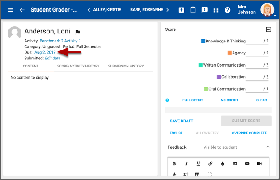Toggle bold formatting in feedback editor
Viewport: 280px width, 180px height.
click(174, 163)
